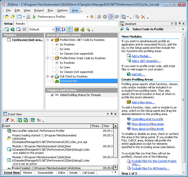This screenshot has width=188, height=177.
Task: Collapse the Profile Entire Script Code node
Action: pos(48,58)
